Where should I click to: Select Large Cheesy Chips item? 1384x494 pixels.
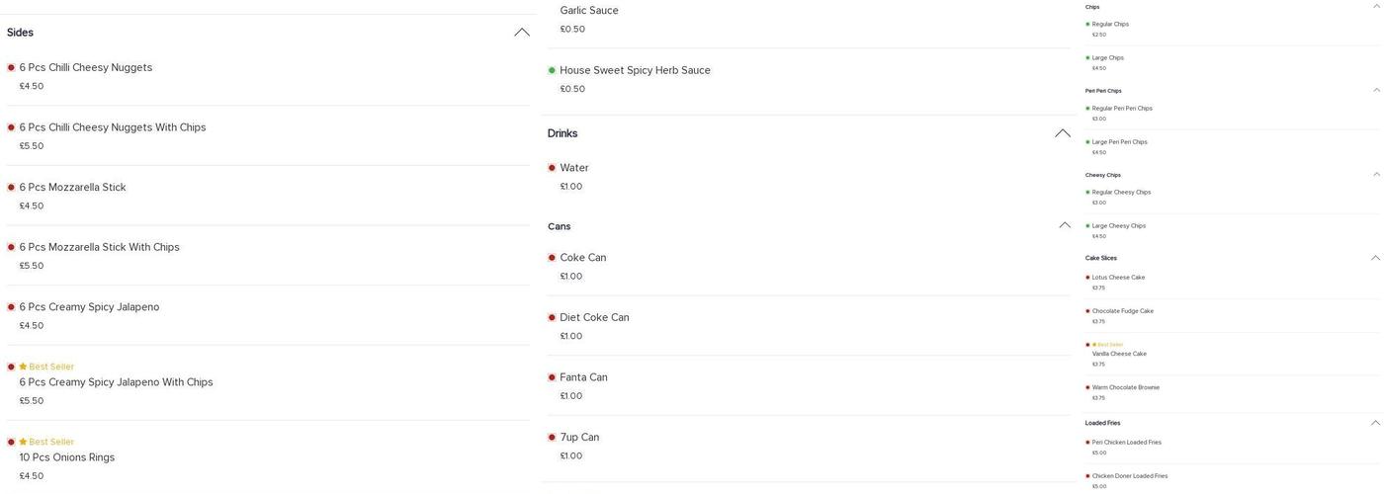pyautogui.click(x=1118, y=226)
